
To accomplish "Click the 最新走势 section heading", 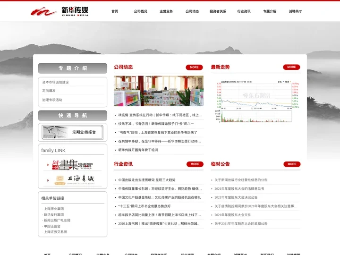I will click(x=220, y=67).
